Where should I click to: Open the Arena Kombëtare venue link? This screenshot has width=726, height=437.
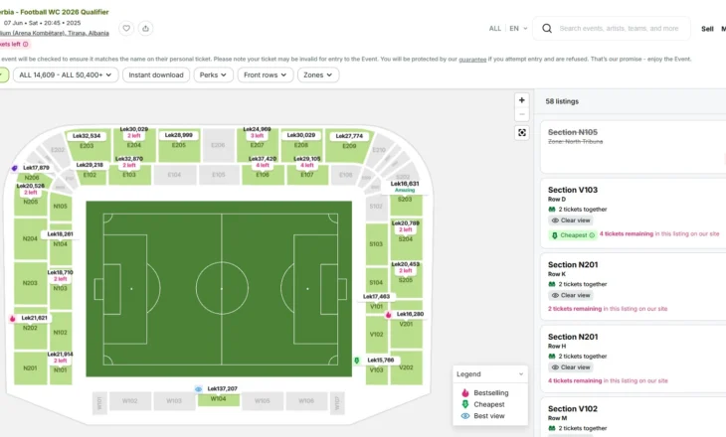click(54, 34)
